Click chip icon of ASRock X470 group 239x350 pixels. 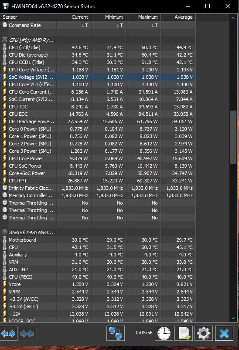tap(5, 232)
